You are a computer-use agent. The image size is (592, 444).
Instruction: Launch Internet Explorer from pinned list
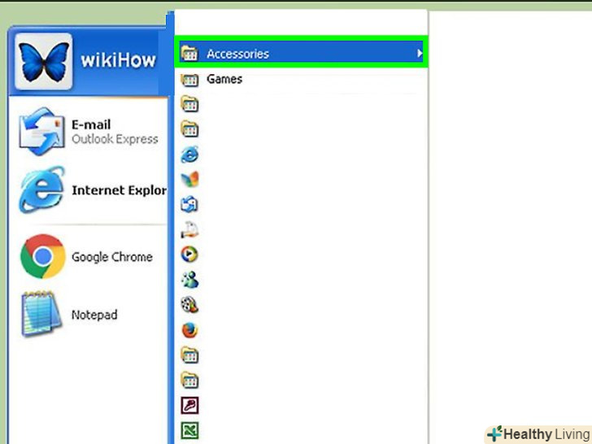93,190
